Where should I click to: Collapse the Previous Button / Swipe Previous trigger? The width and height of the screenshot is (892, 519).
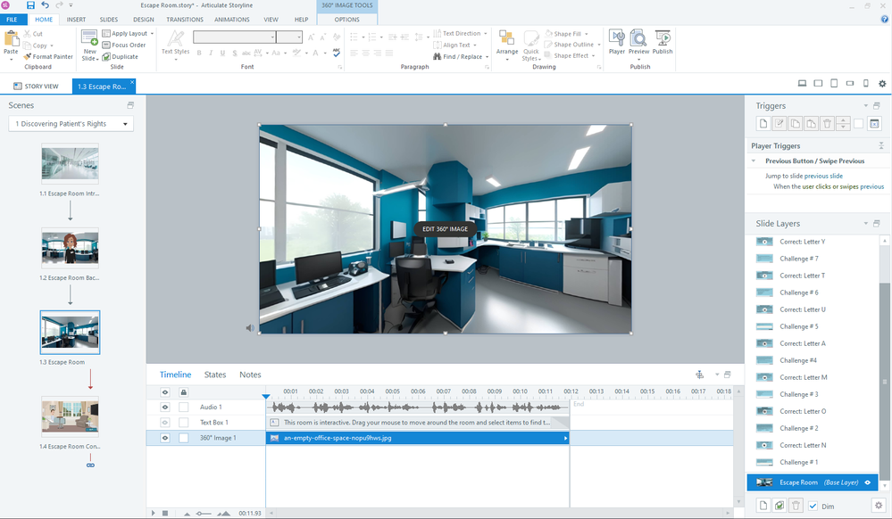(754, 161)
